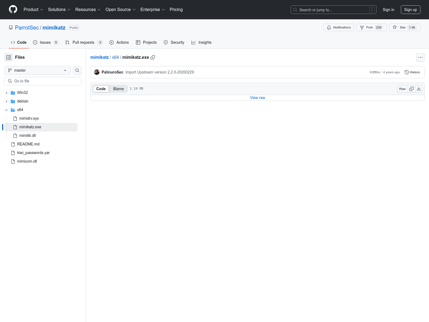Navigate to mimikatz breadcrumb root
Image resolution: width=429 pixels, height=322 pixels.
click(x=99, y=57)
